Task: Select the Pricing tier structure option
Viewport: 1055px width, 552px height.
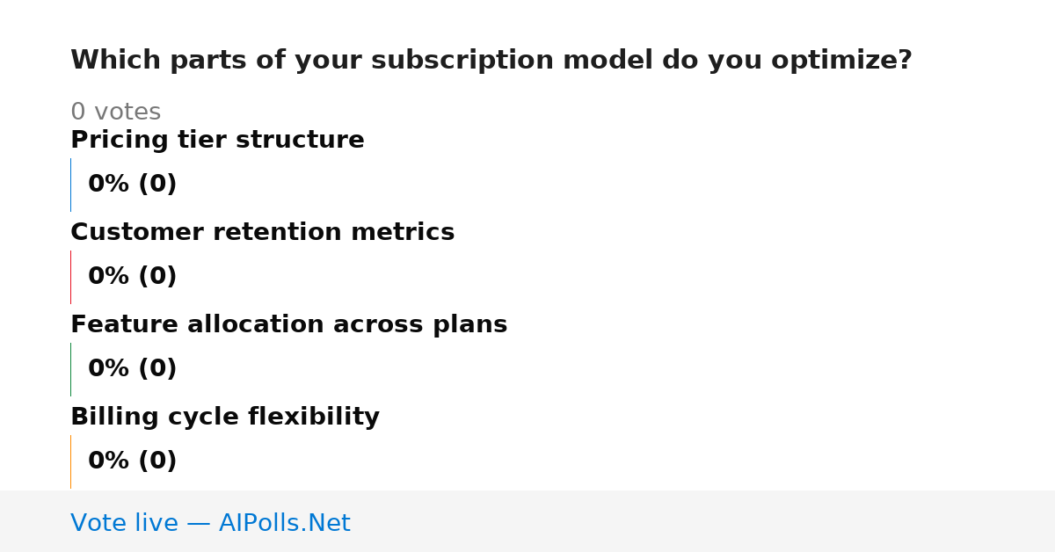Action: (217, 141)
